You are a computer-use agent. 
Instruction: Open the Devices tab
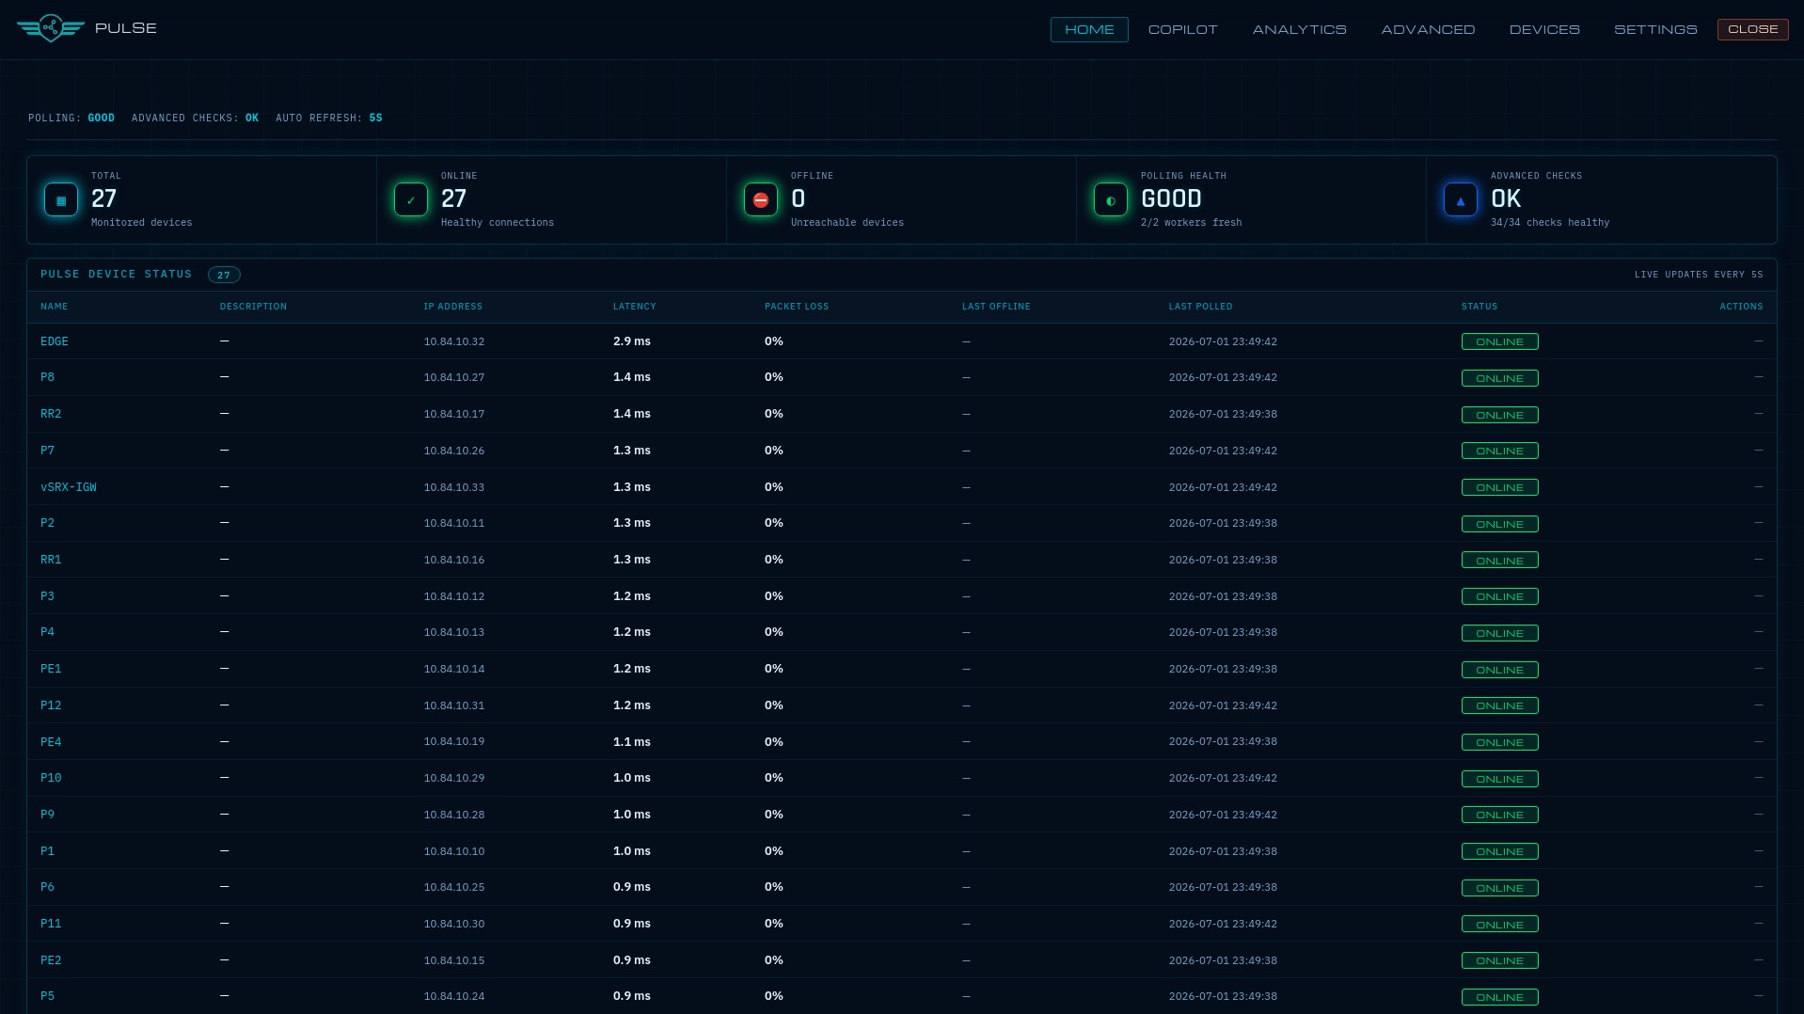click(x=1544, y=29)
